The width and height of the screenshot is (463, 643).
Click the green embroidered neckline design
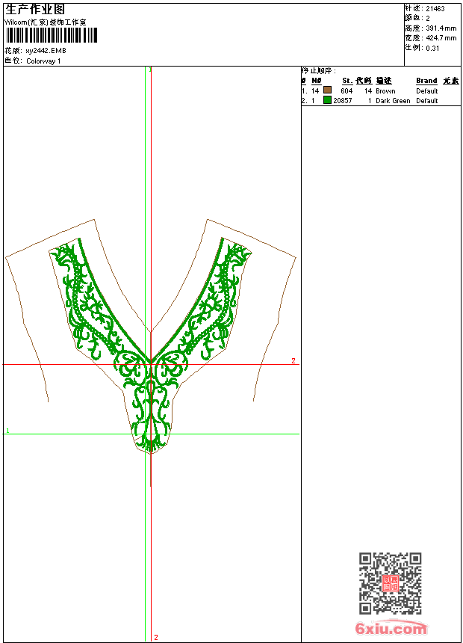point(151,345)
